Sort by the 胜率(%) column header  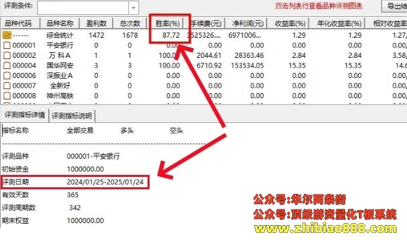(x=168, y=23)
